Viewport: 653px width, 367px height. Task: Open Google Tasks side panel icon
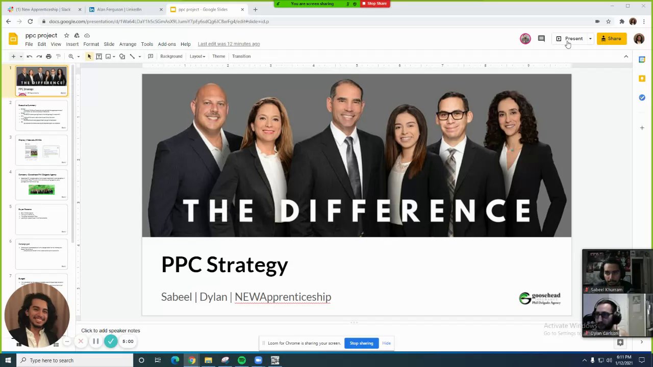[x=642, y=97]
